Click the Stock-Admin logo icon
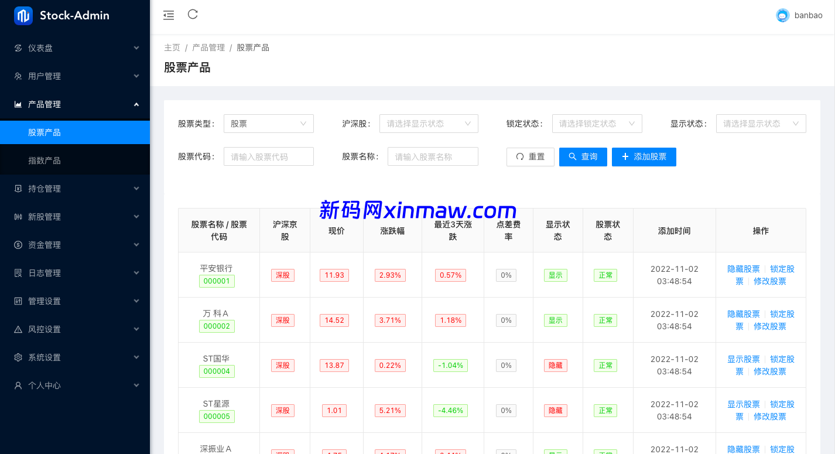The height and width of the screenshot is (454, 835). tap(23, 16)
